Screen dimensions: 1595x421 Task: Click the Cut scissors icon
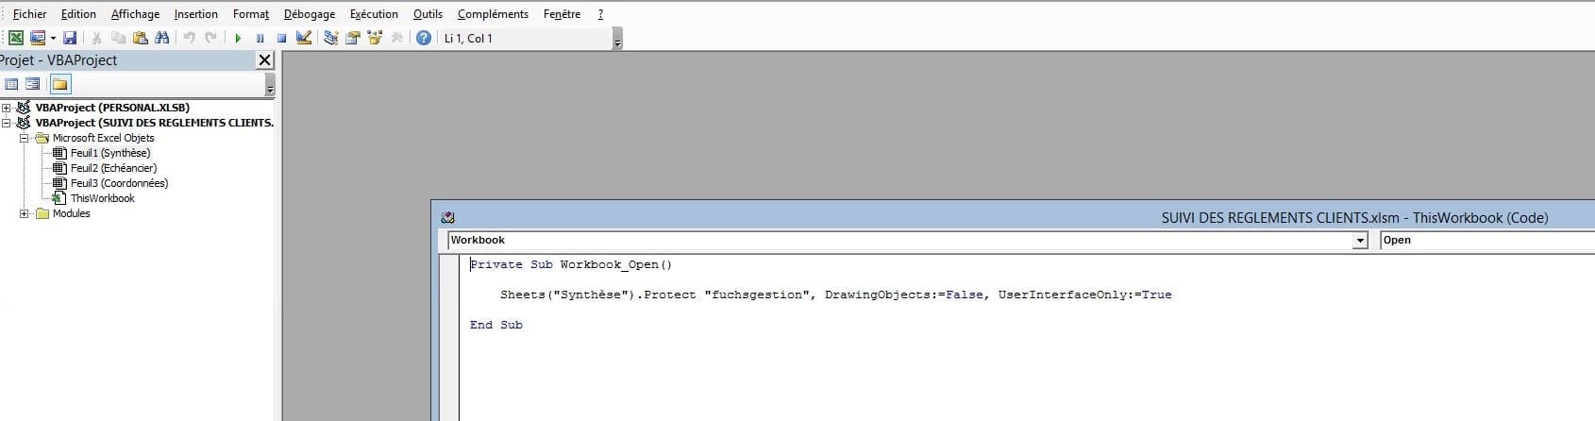(96, 38)
